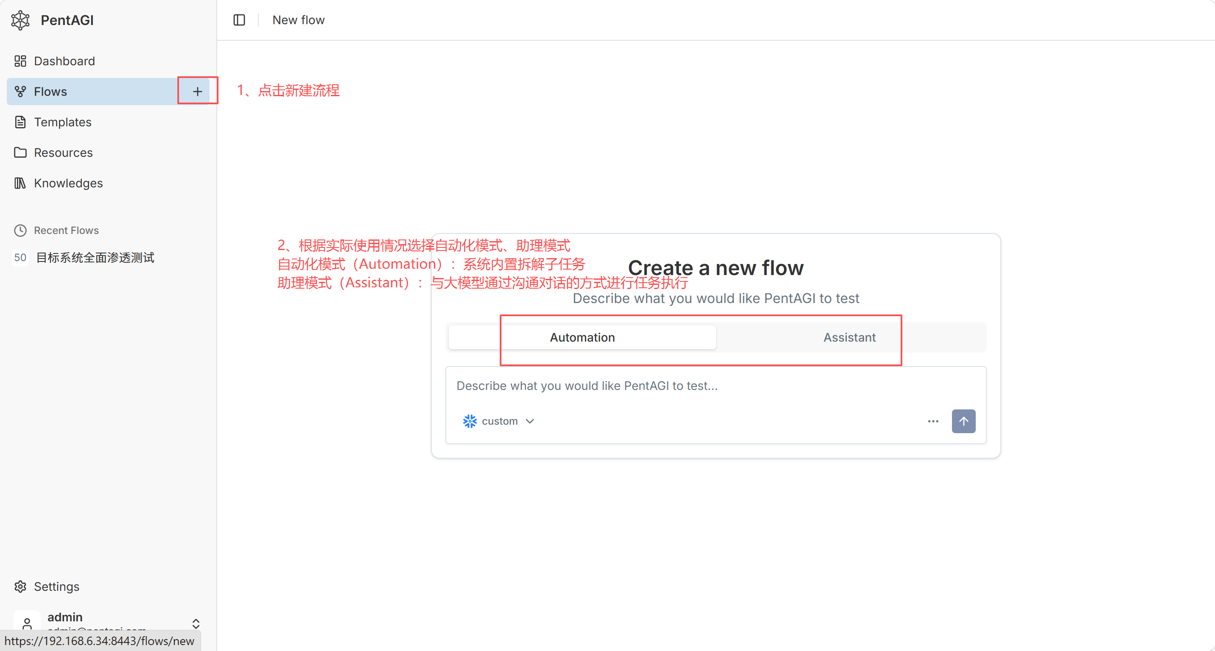Viewport: 1215px width, 651px height.
Task: Submit flow with the up-arrow send button
Action: click(x=963, y=421)
